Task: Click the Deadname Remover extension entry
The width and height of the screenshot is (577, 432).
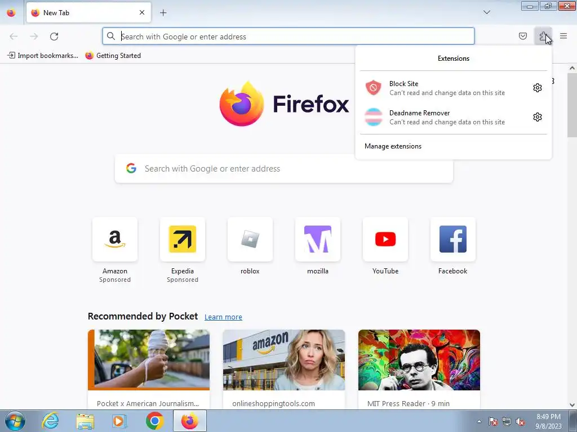Action: 443,118
